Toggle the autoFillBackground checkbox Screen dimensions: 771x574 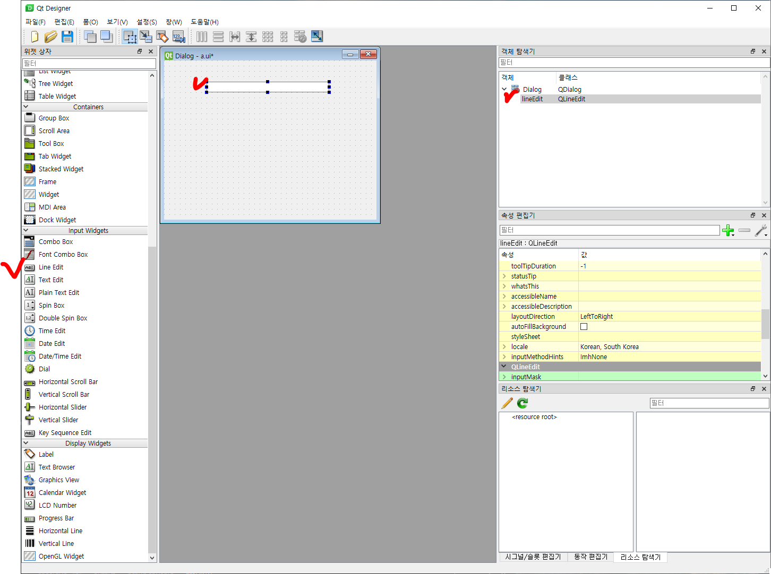(584, 327)
